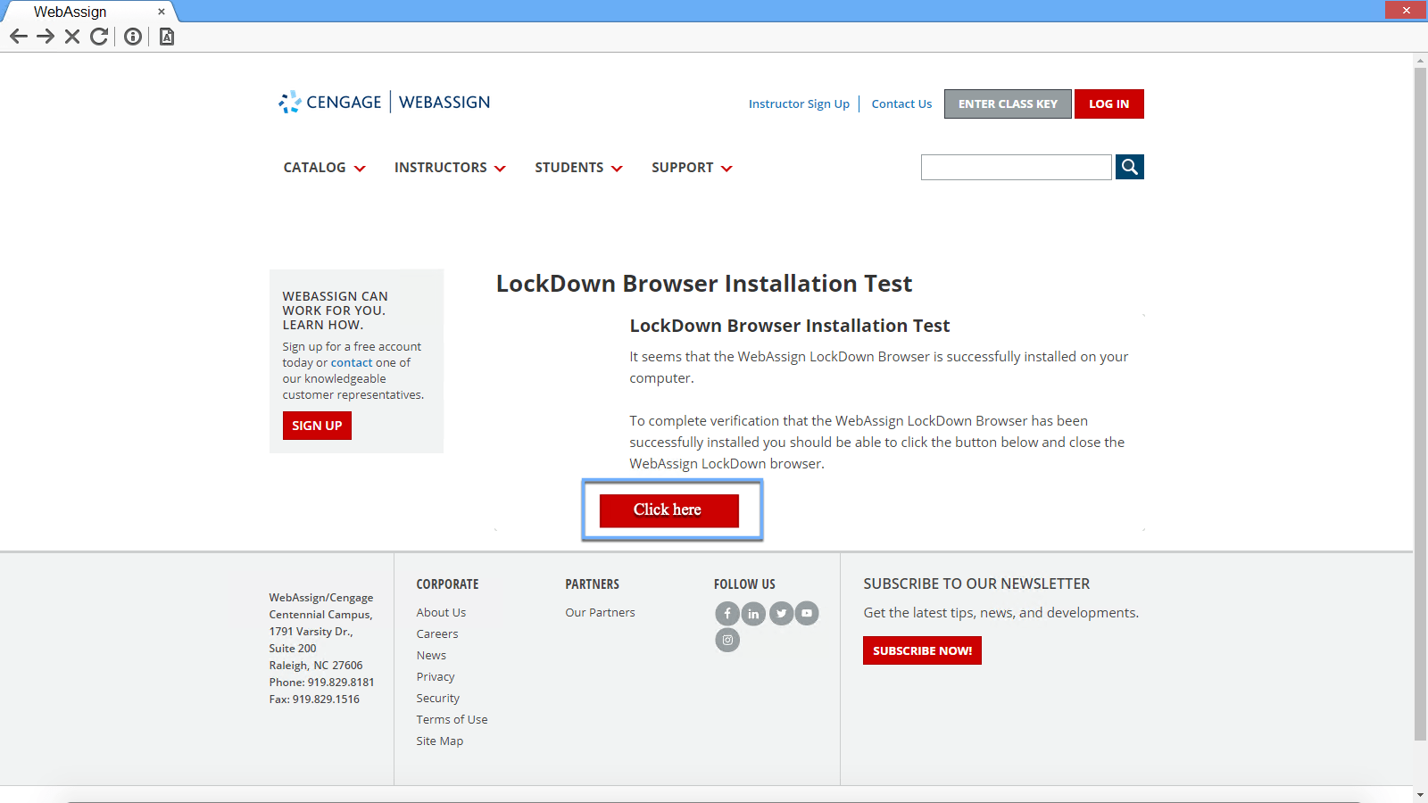The width and height of the screenshot is (1428, 803).
Task: Click the search magnifier icon
Action: [x=1130, y=167]
